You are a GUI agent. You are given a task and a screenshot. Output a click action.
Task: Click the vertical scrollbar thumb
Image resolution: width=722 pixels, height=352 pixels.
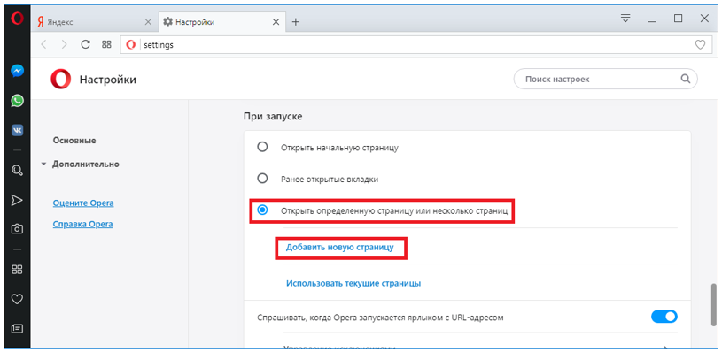click(713, 304)
